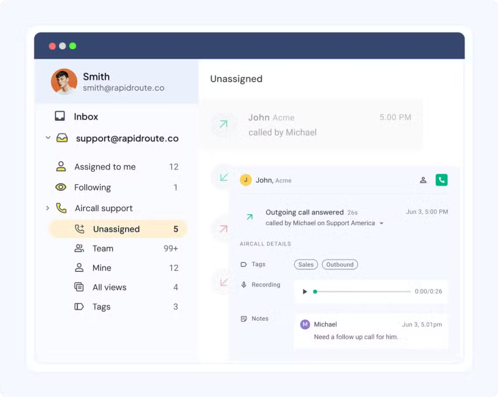Screen dimensions: 498x397
Task: Click the Team people icon
Action: 79,248
